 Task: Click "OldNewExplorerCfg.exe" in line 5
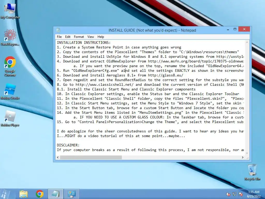click(x=95, y=70)
